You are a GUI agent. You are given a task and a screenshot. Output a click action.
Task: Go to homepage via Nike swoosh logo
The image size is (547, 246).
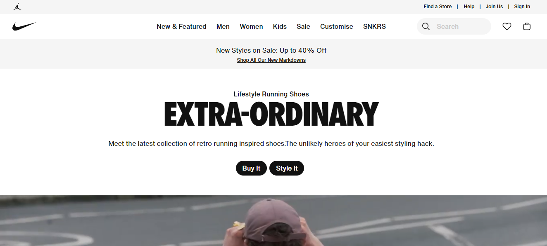24,26
